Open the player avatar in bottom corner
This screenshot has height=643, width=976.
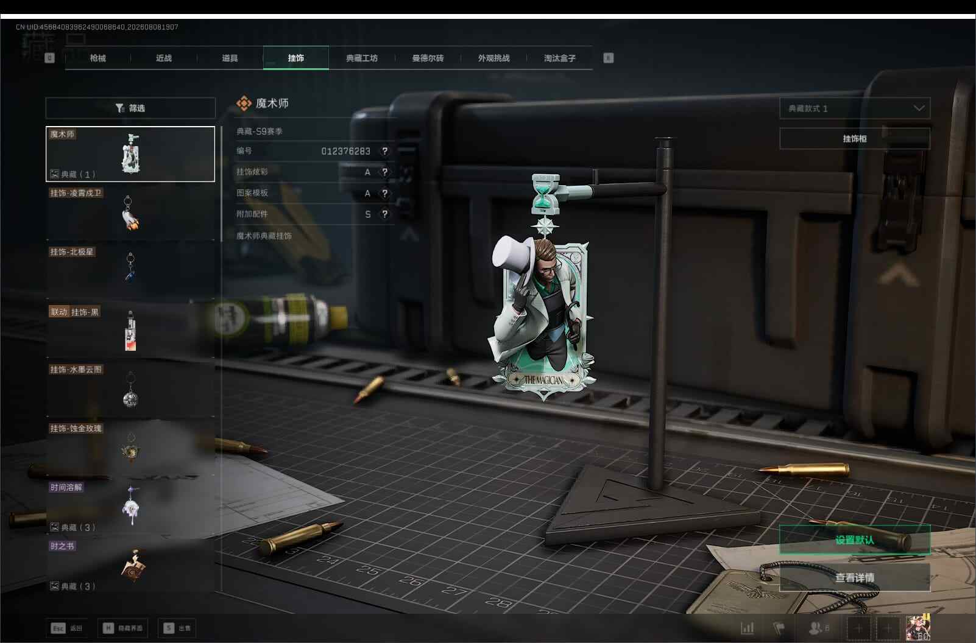(x=918, y=628)
